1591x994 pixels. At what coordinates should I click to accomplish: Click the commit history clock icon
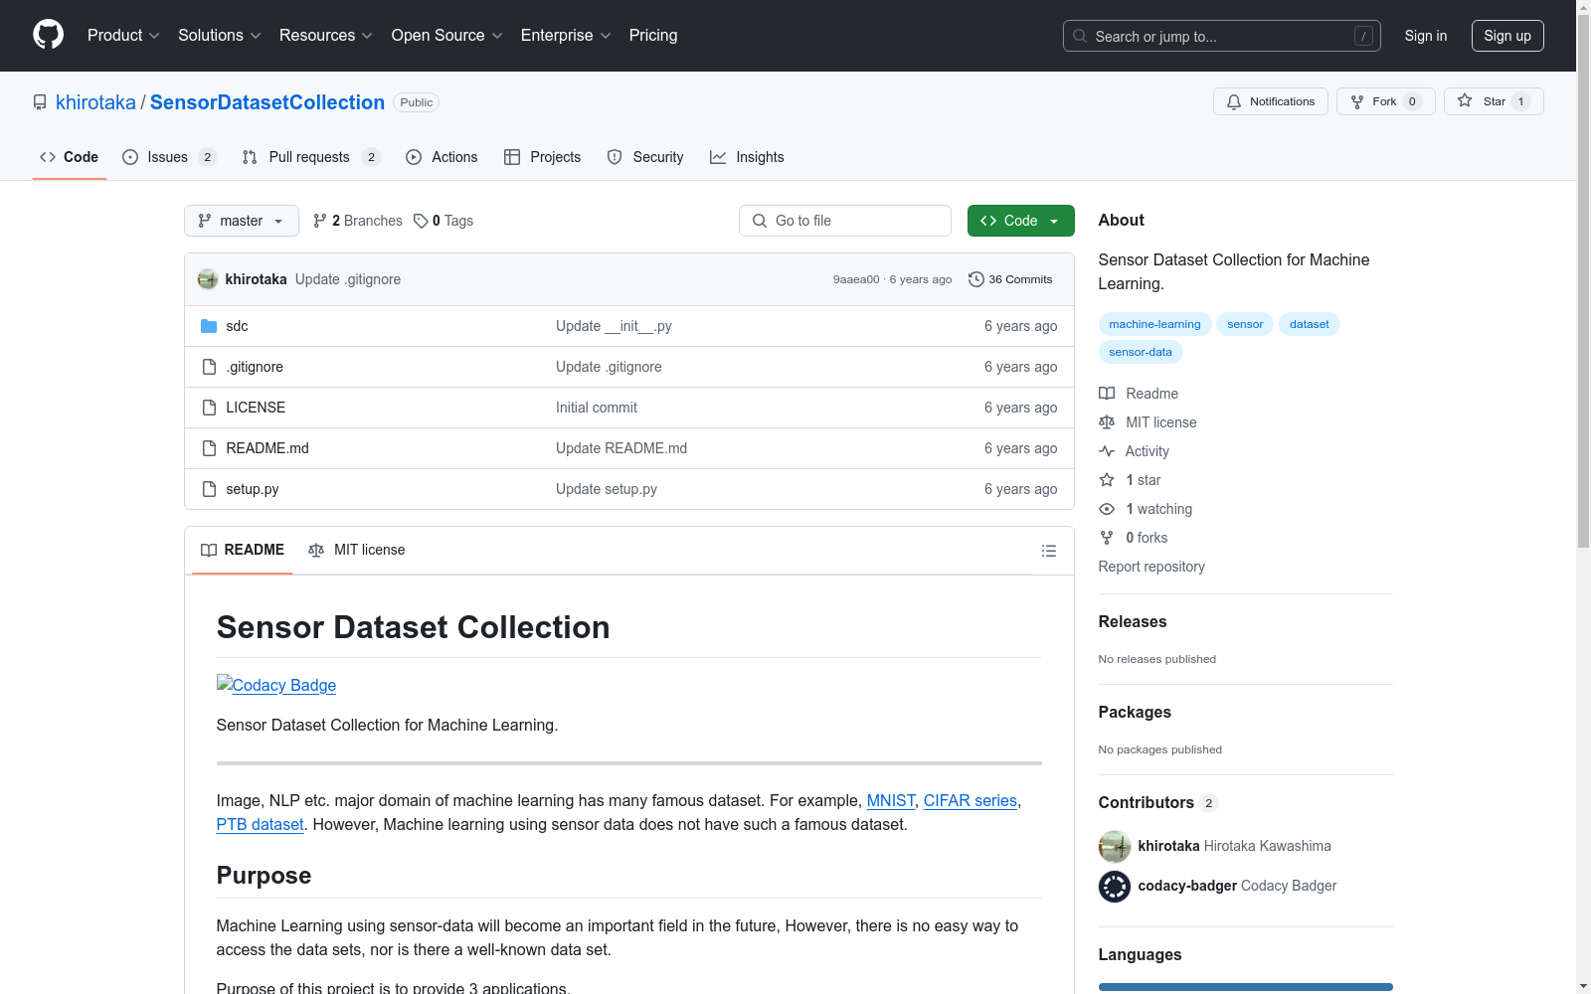[975, 279]
